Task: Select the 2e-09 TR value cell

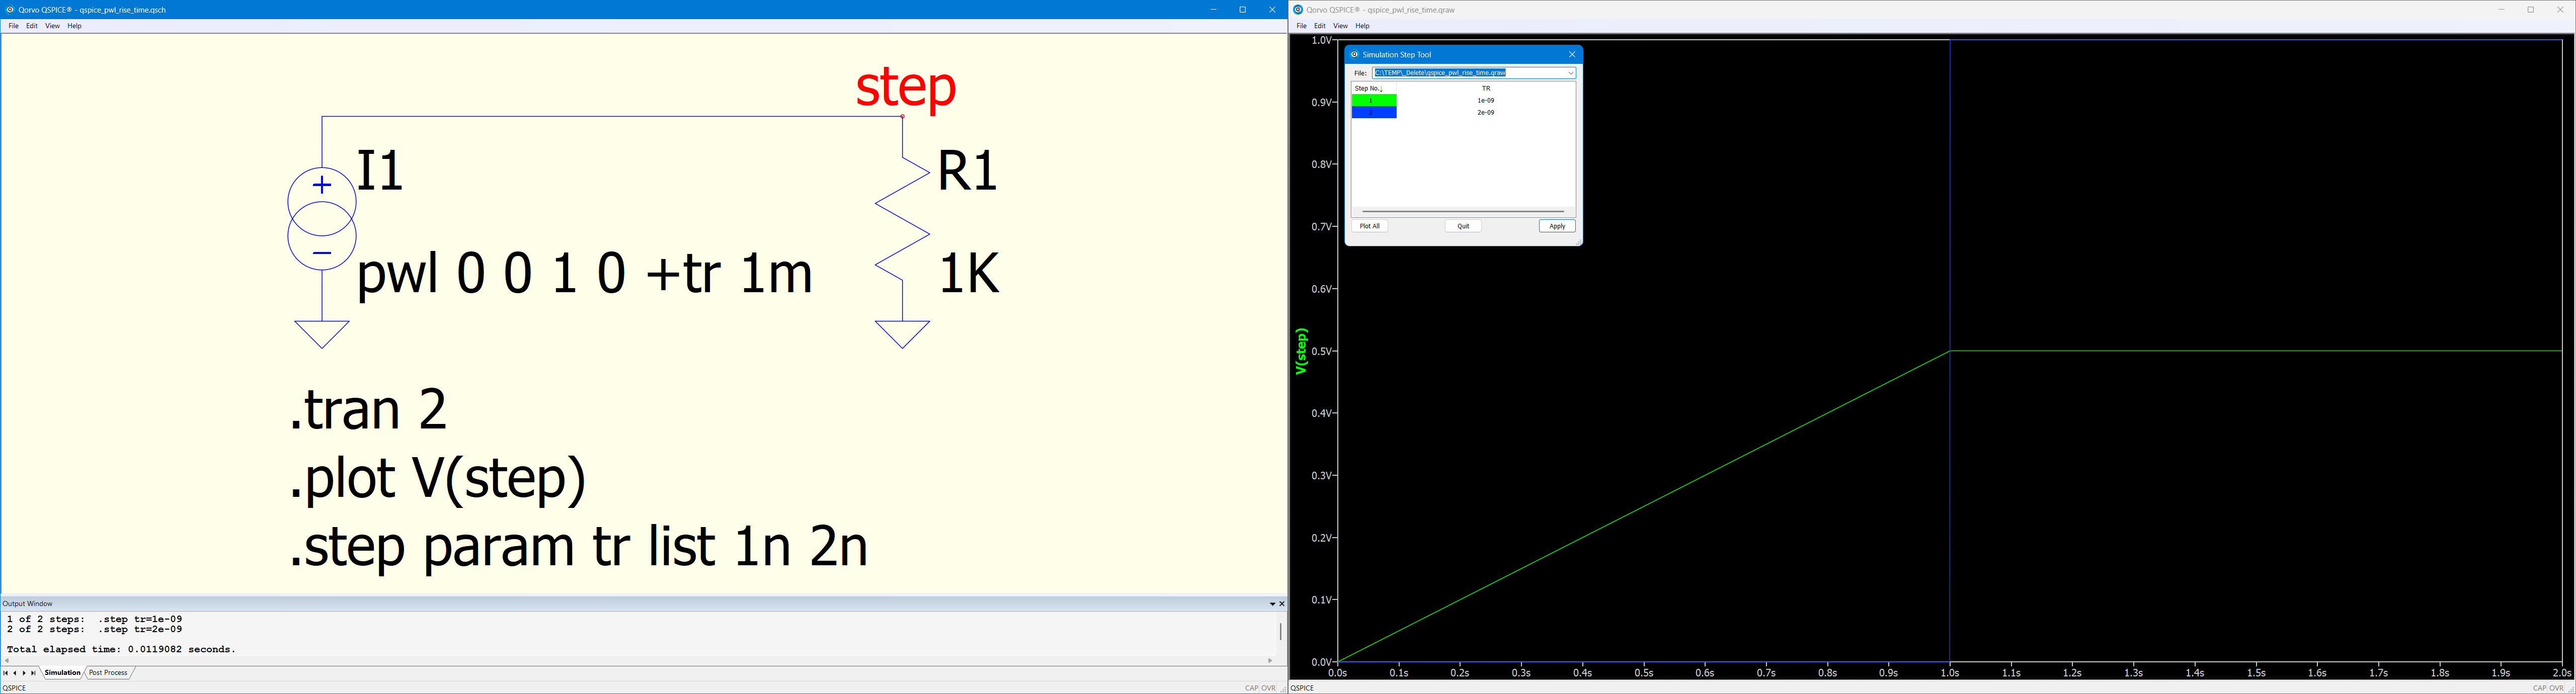Action: pos(1486,113)
